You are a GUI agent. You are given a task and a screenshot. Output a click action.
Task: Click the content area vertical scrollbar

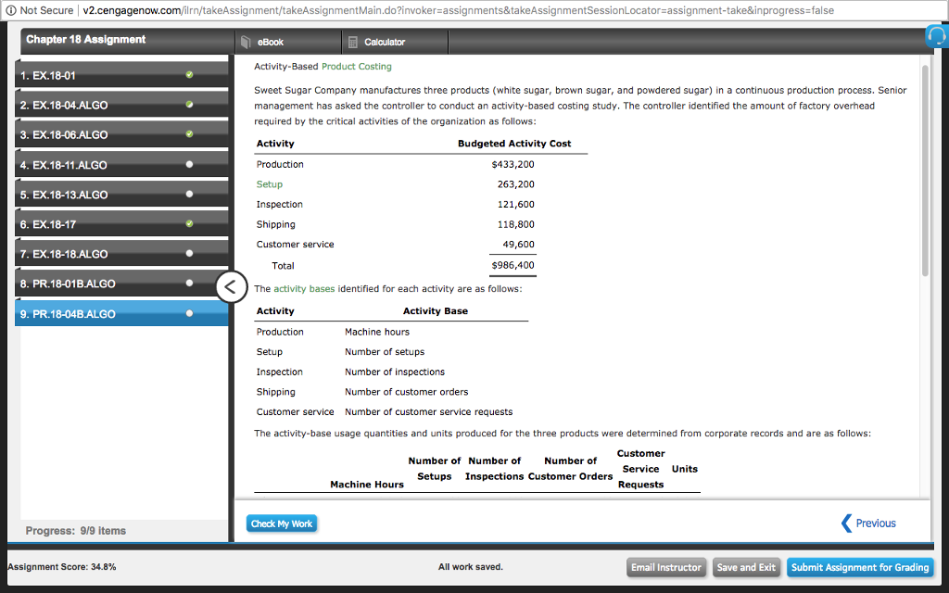point(925,170)
